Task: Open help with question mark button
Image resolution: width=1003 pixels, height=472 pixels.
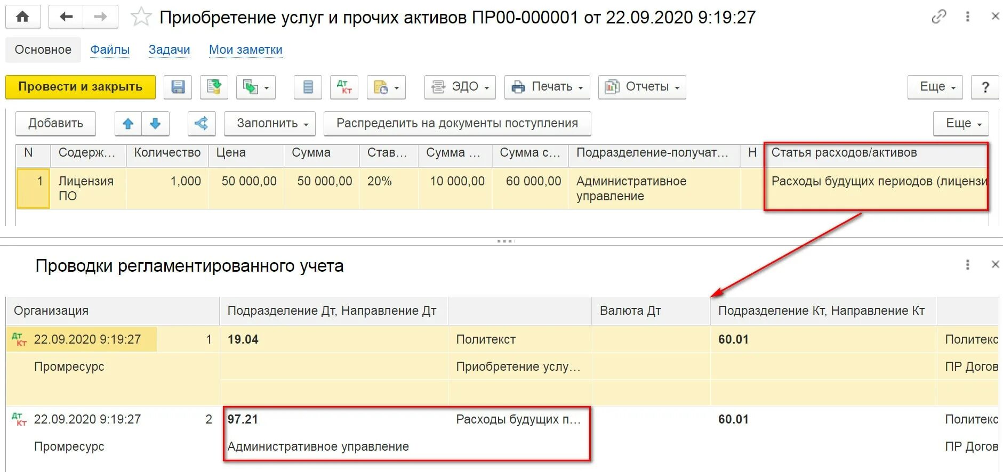Action: [x=985, y=87]
